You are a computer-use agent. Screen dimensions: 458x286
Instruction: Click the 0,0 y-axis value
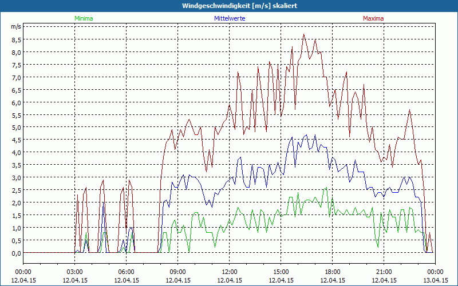click(x=17, y=253)
